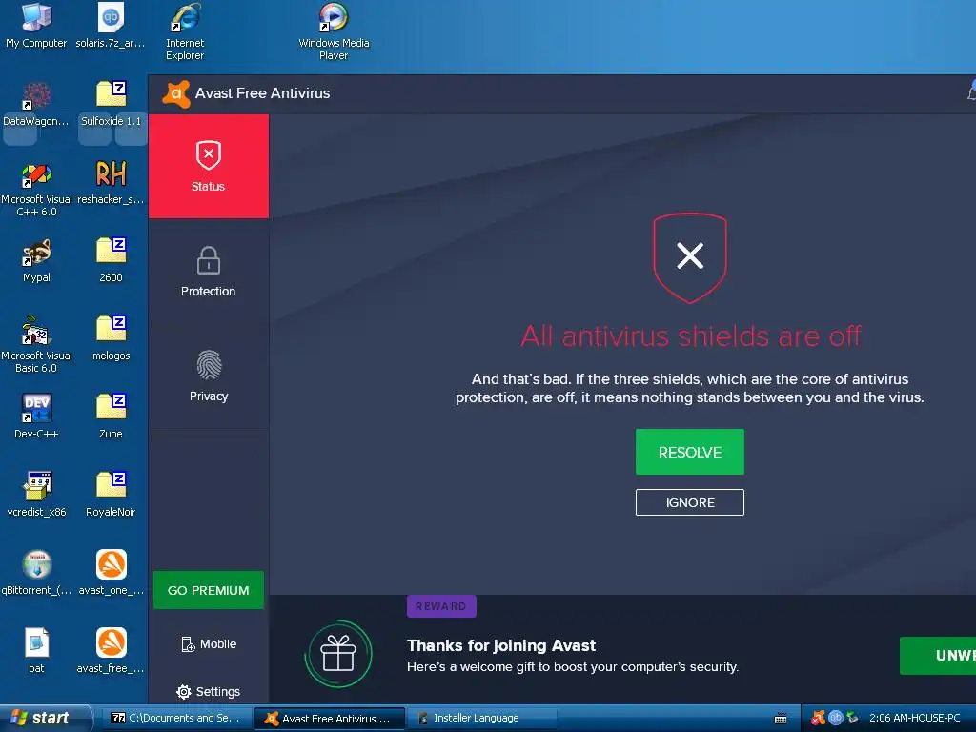Click the green unwrap gift button
Image resolution: width=976 pixels, height=732 pixels.
[x=938, y=656]
